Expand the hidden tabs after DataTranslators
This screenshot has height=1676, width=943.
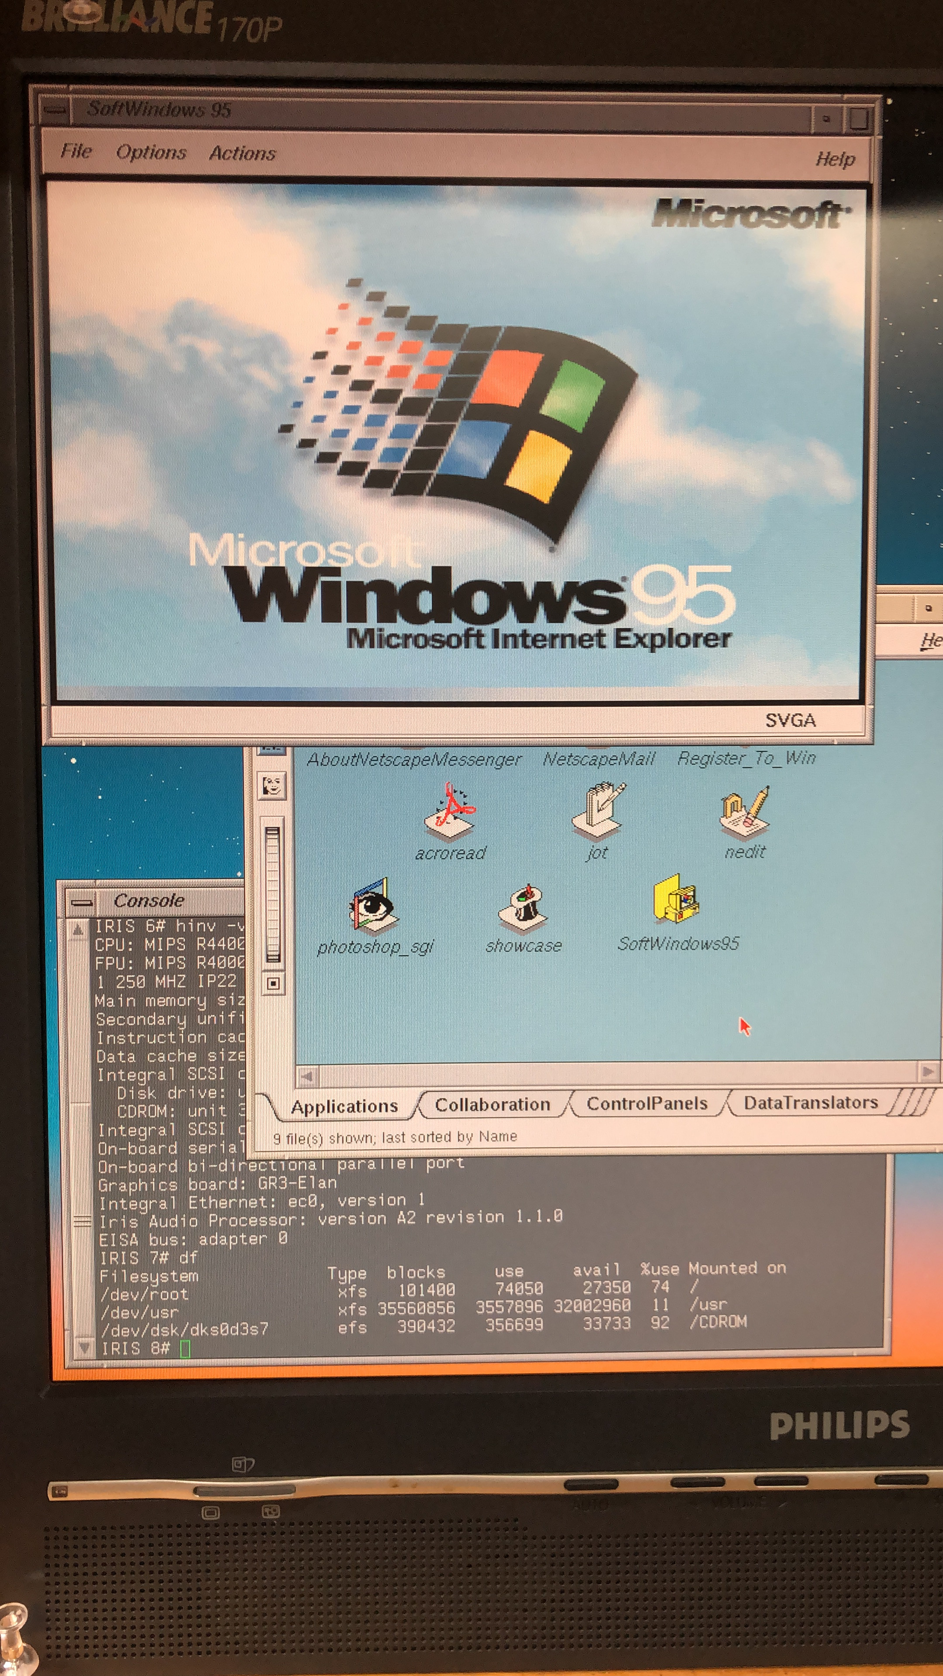click(x=911, y=1103)
